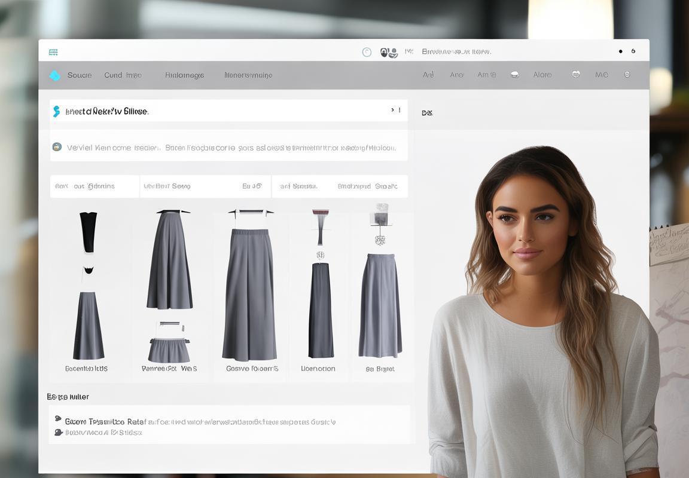Switch to the "Hinlomege" navigation tab
This screenshot has width=689, height=478.
coord(185,75)
